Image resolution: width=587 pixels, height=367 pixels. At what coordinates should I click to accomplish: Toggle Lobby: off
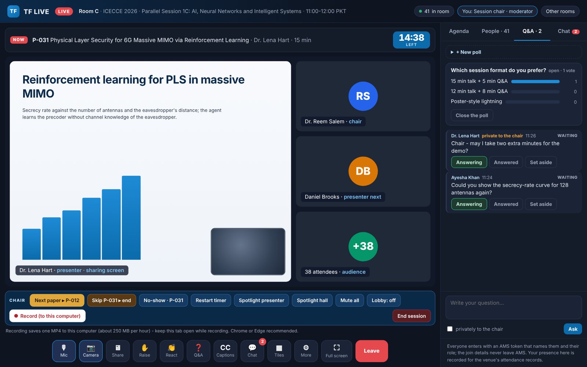click(383, 300)
